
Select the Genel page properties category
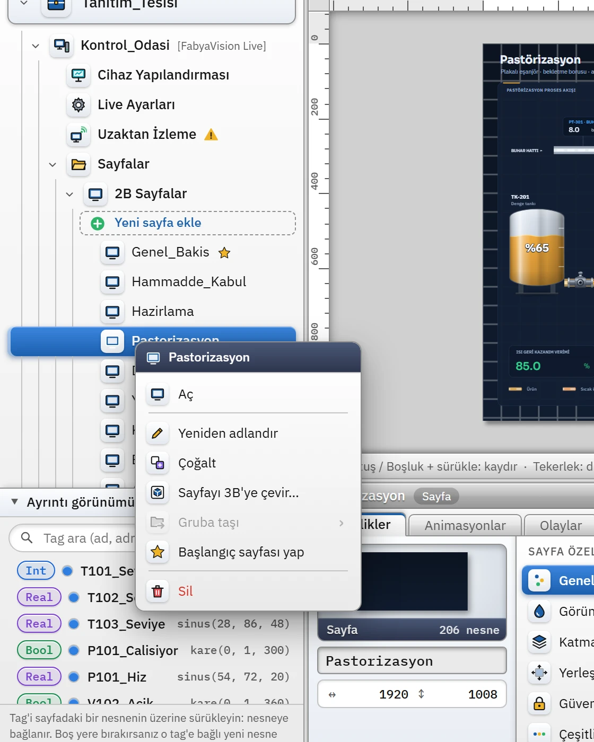point(558,580)
